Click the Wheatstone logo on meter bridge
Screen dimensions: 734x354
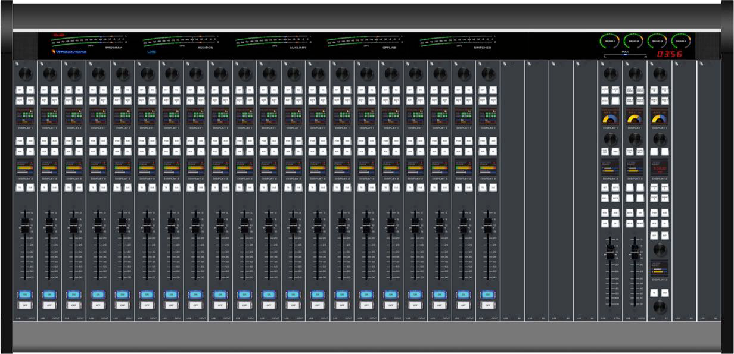(69, 52)
